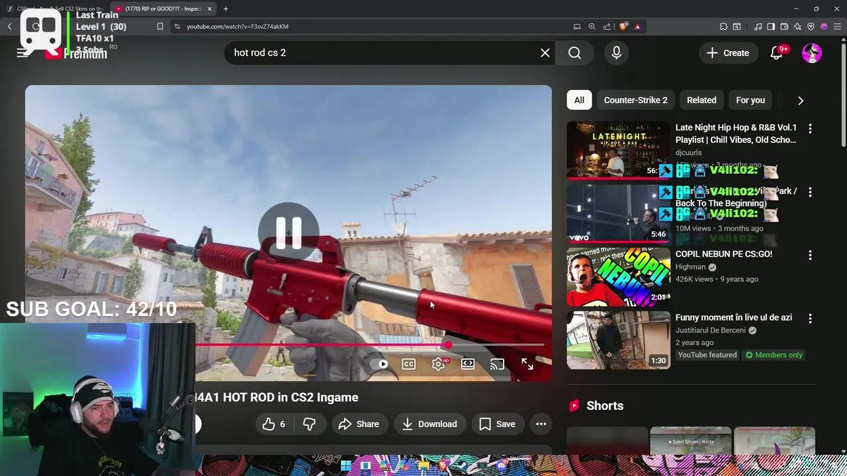Enter fullscreen mode in the player
Viewport: 847px width, 476px height.
(527, 364)
